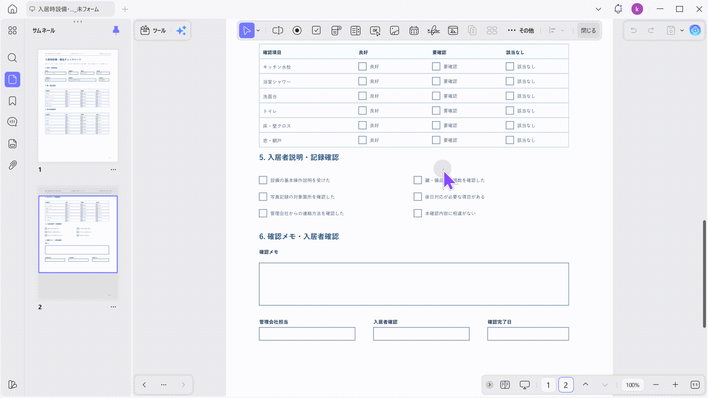Check 該当なし for 洗面台
708x398 pixels.
point(510,96)
